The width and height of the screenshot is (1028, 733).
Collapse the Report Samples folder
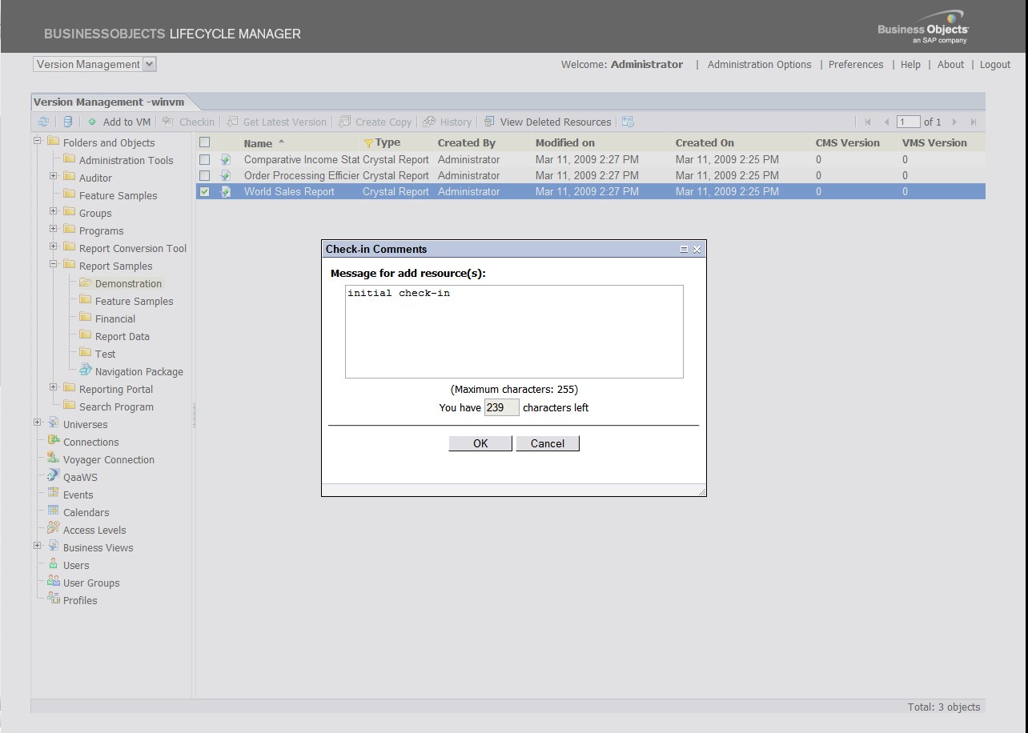[53, 264]
